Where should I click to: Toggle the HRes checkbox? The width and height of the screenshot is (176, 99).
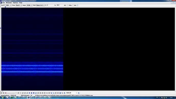point(73,5)
